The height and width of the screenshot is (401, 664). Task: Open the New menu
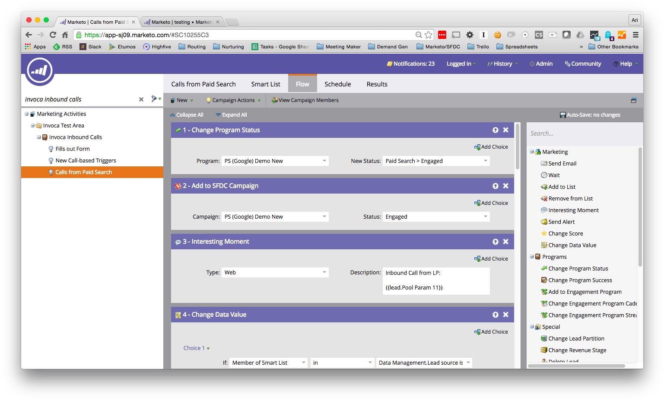click(181, 100)
